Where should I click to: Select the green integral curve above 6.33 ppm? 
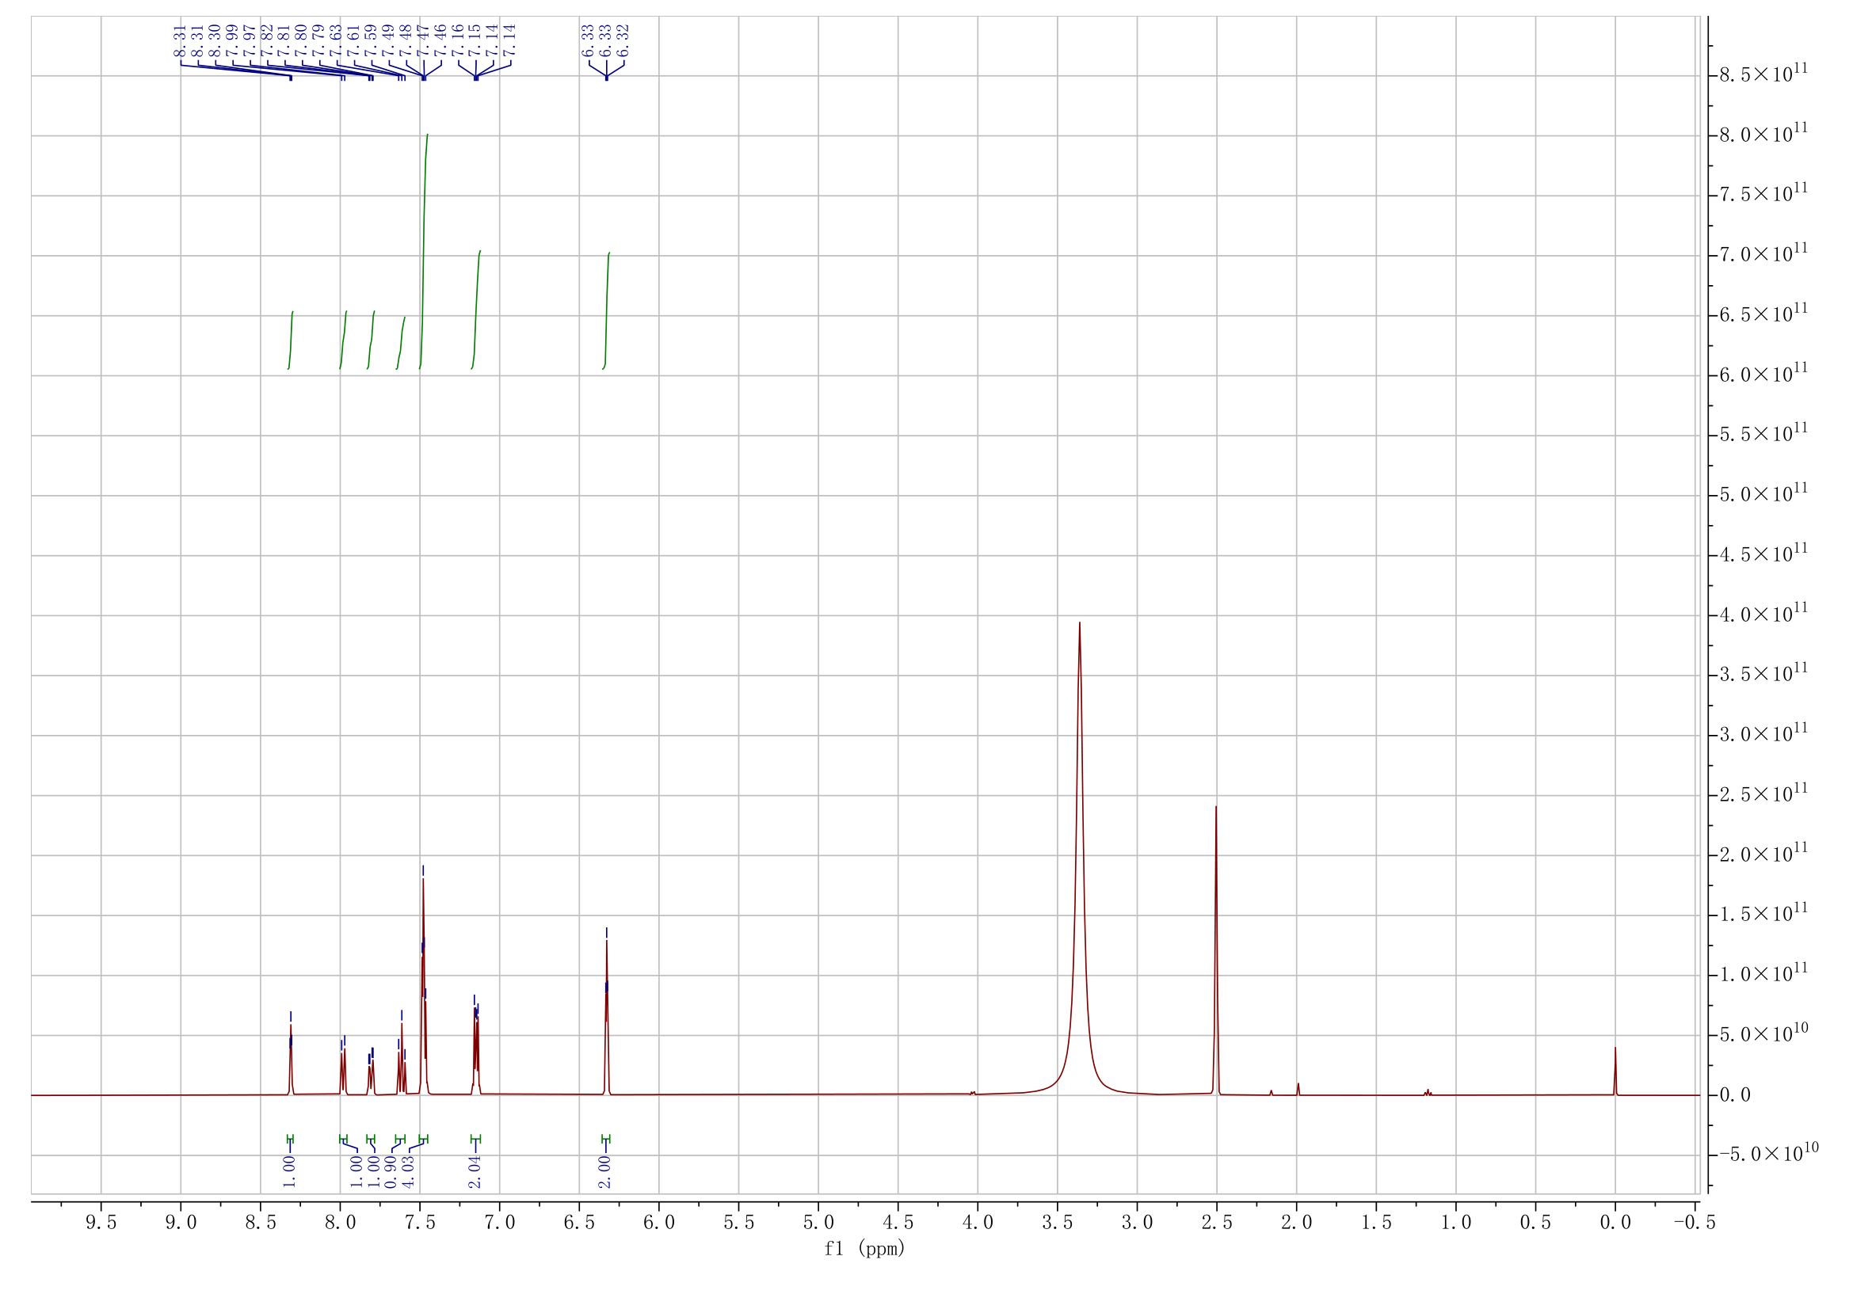click(606, 310)
